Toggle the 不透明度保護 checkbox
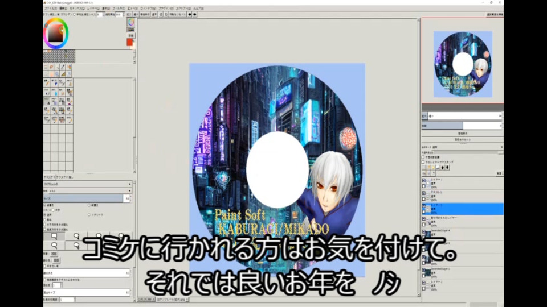Viewport: 547px width, 307px height. (423, 157)
